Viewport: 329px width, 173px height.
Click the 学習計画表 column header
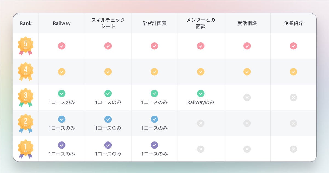pyautogui.click(x=154, y=23)
